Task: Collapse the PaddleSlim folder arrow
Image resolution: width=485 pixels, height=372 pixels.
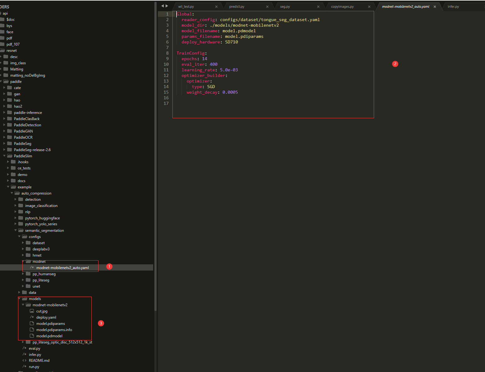Action: (x=4, y=156)
